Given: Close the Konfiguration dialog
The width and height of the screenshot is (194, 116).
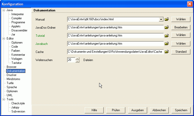Looking at the screenshot, I should [x=190, y=4].
